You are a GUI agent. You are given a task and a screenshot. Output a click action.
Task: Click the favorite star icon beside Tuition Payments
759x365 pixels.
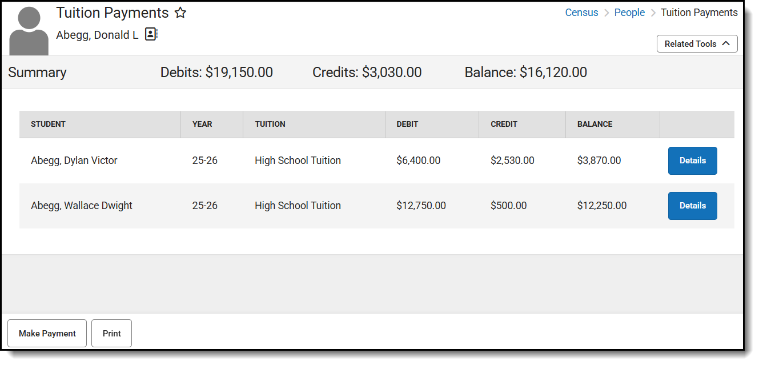coord(180,13)
